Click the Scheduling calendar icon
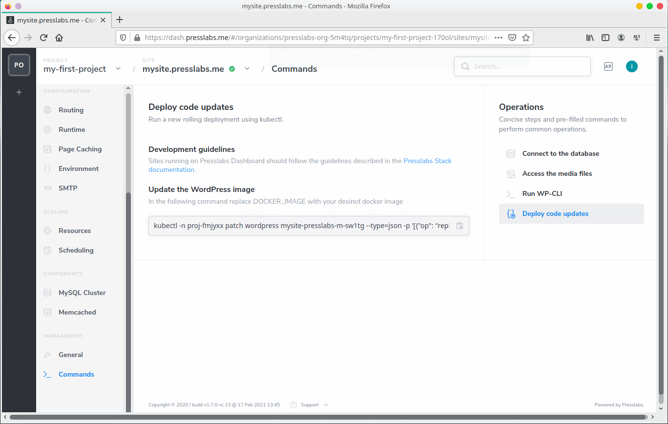668x424 pixels. coord(47,250)
